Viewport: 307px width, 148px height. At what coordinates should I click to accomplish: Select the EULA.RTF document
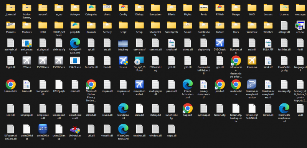point(268,43)
